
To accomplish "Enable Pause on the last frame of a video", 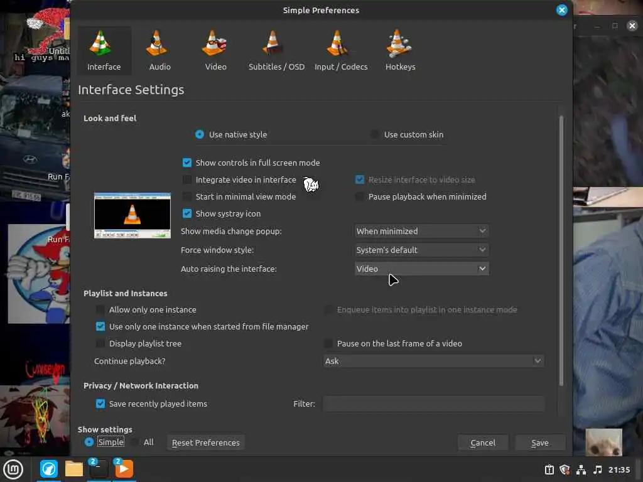I will [328, 343].
